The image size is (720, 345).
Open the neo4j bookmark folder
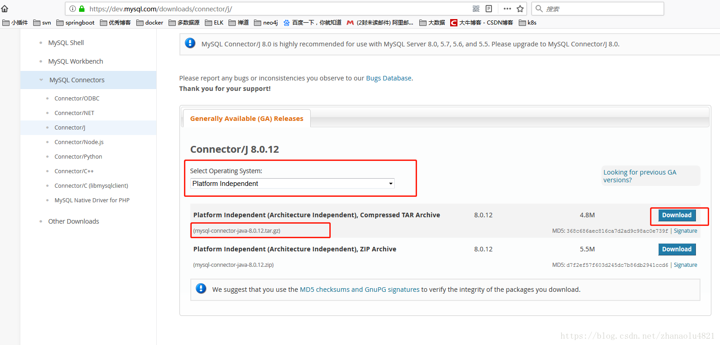[x=266, y=23]
